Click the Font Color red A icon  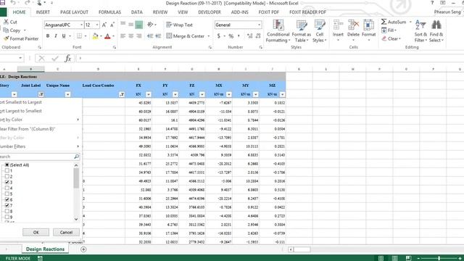(x=107, y=36)
